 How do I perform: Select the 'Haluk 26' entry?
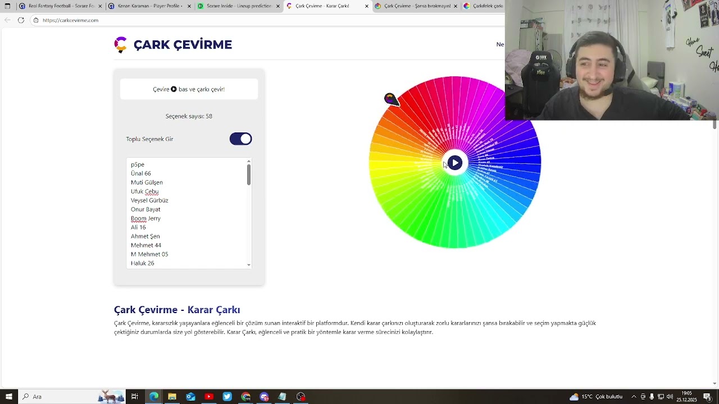coord(142,263)
